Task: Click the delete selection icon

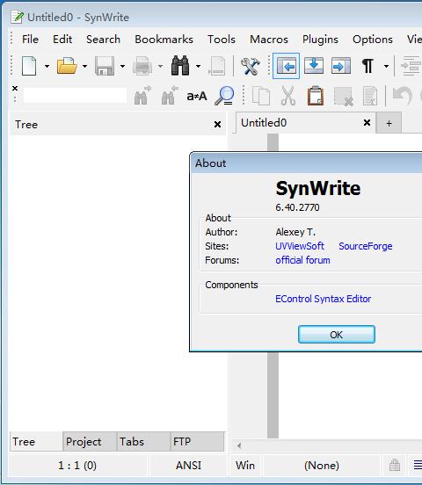Action: [344, 97]
